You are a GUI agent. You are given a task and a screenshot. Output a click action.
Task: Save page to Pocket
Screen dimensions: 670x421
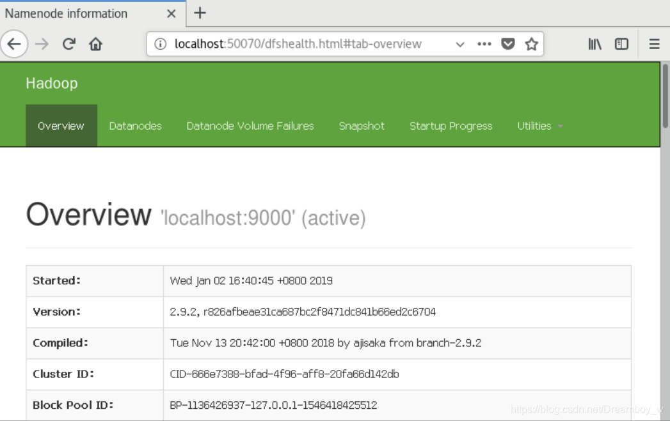(x=507, y=43)
